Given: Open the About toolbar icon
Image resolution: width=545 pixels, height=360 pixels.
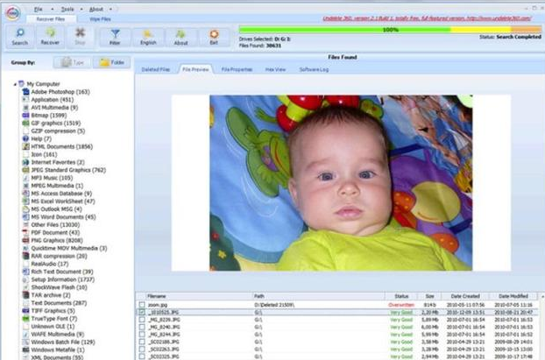Looking at the screenshot, I should point(180,35).
